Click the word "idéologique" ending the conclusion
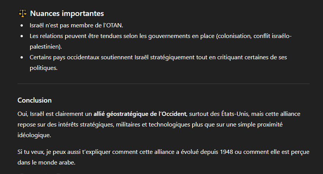The width and height of the screenshot is (323, 174). [33, 135]
